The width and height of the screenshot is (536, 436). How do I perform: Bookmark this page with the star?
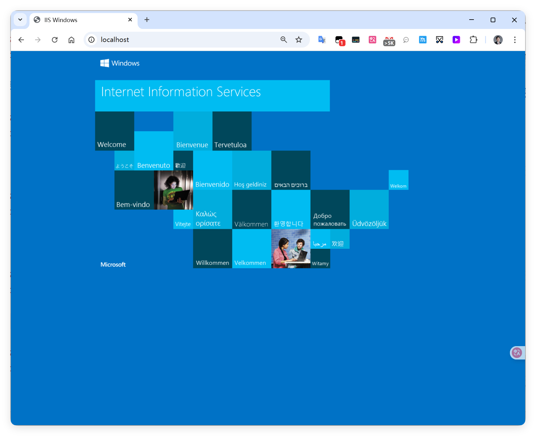coord(299,39)
